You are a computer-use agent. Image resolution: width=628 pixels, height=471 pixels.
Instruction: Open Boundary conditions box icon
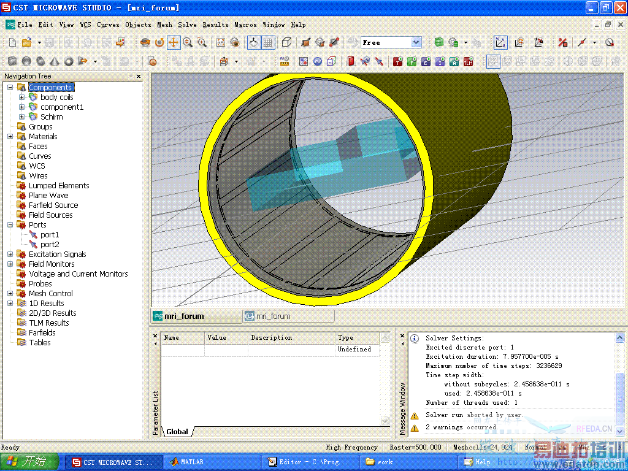(332, 61)
